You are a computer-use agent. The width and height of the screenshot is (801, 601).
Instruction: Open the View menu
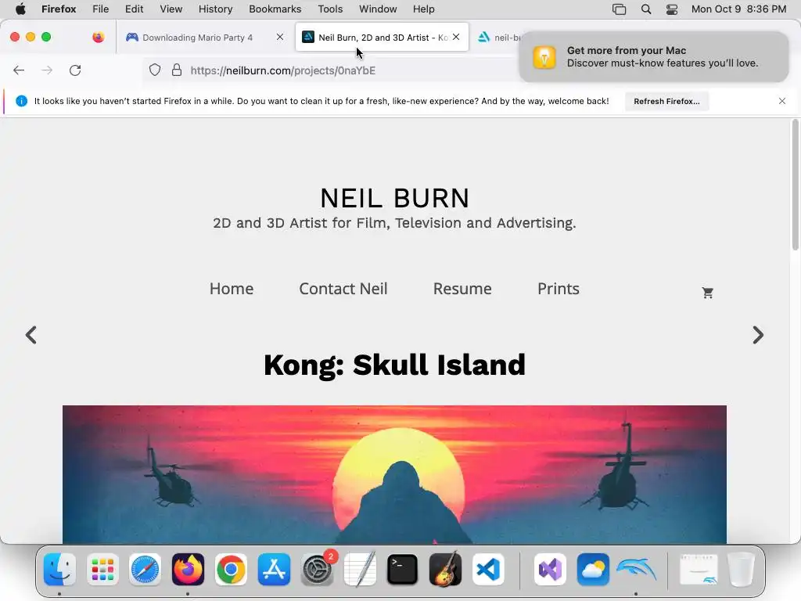[x=171, y=9]
